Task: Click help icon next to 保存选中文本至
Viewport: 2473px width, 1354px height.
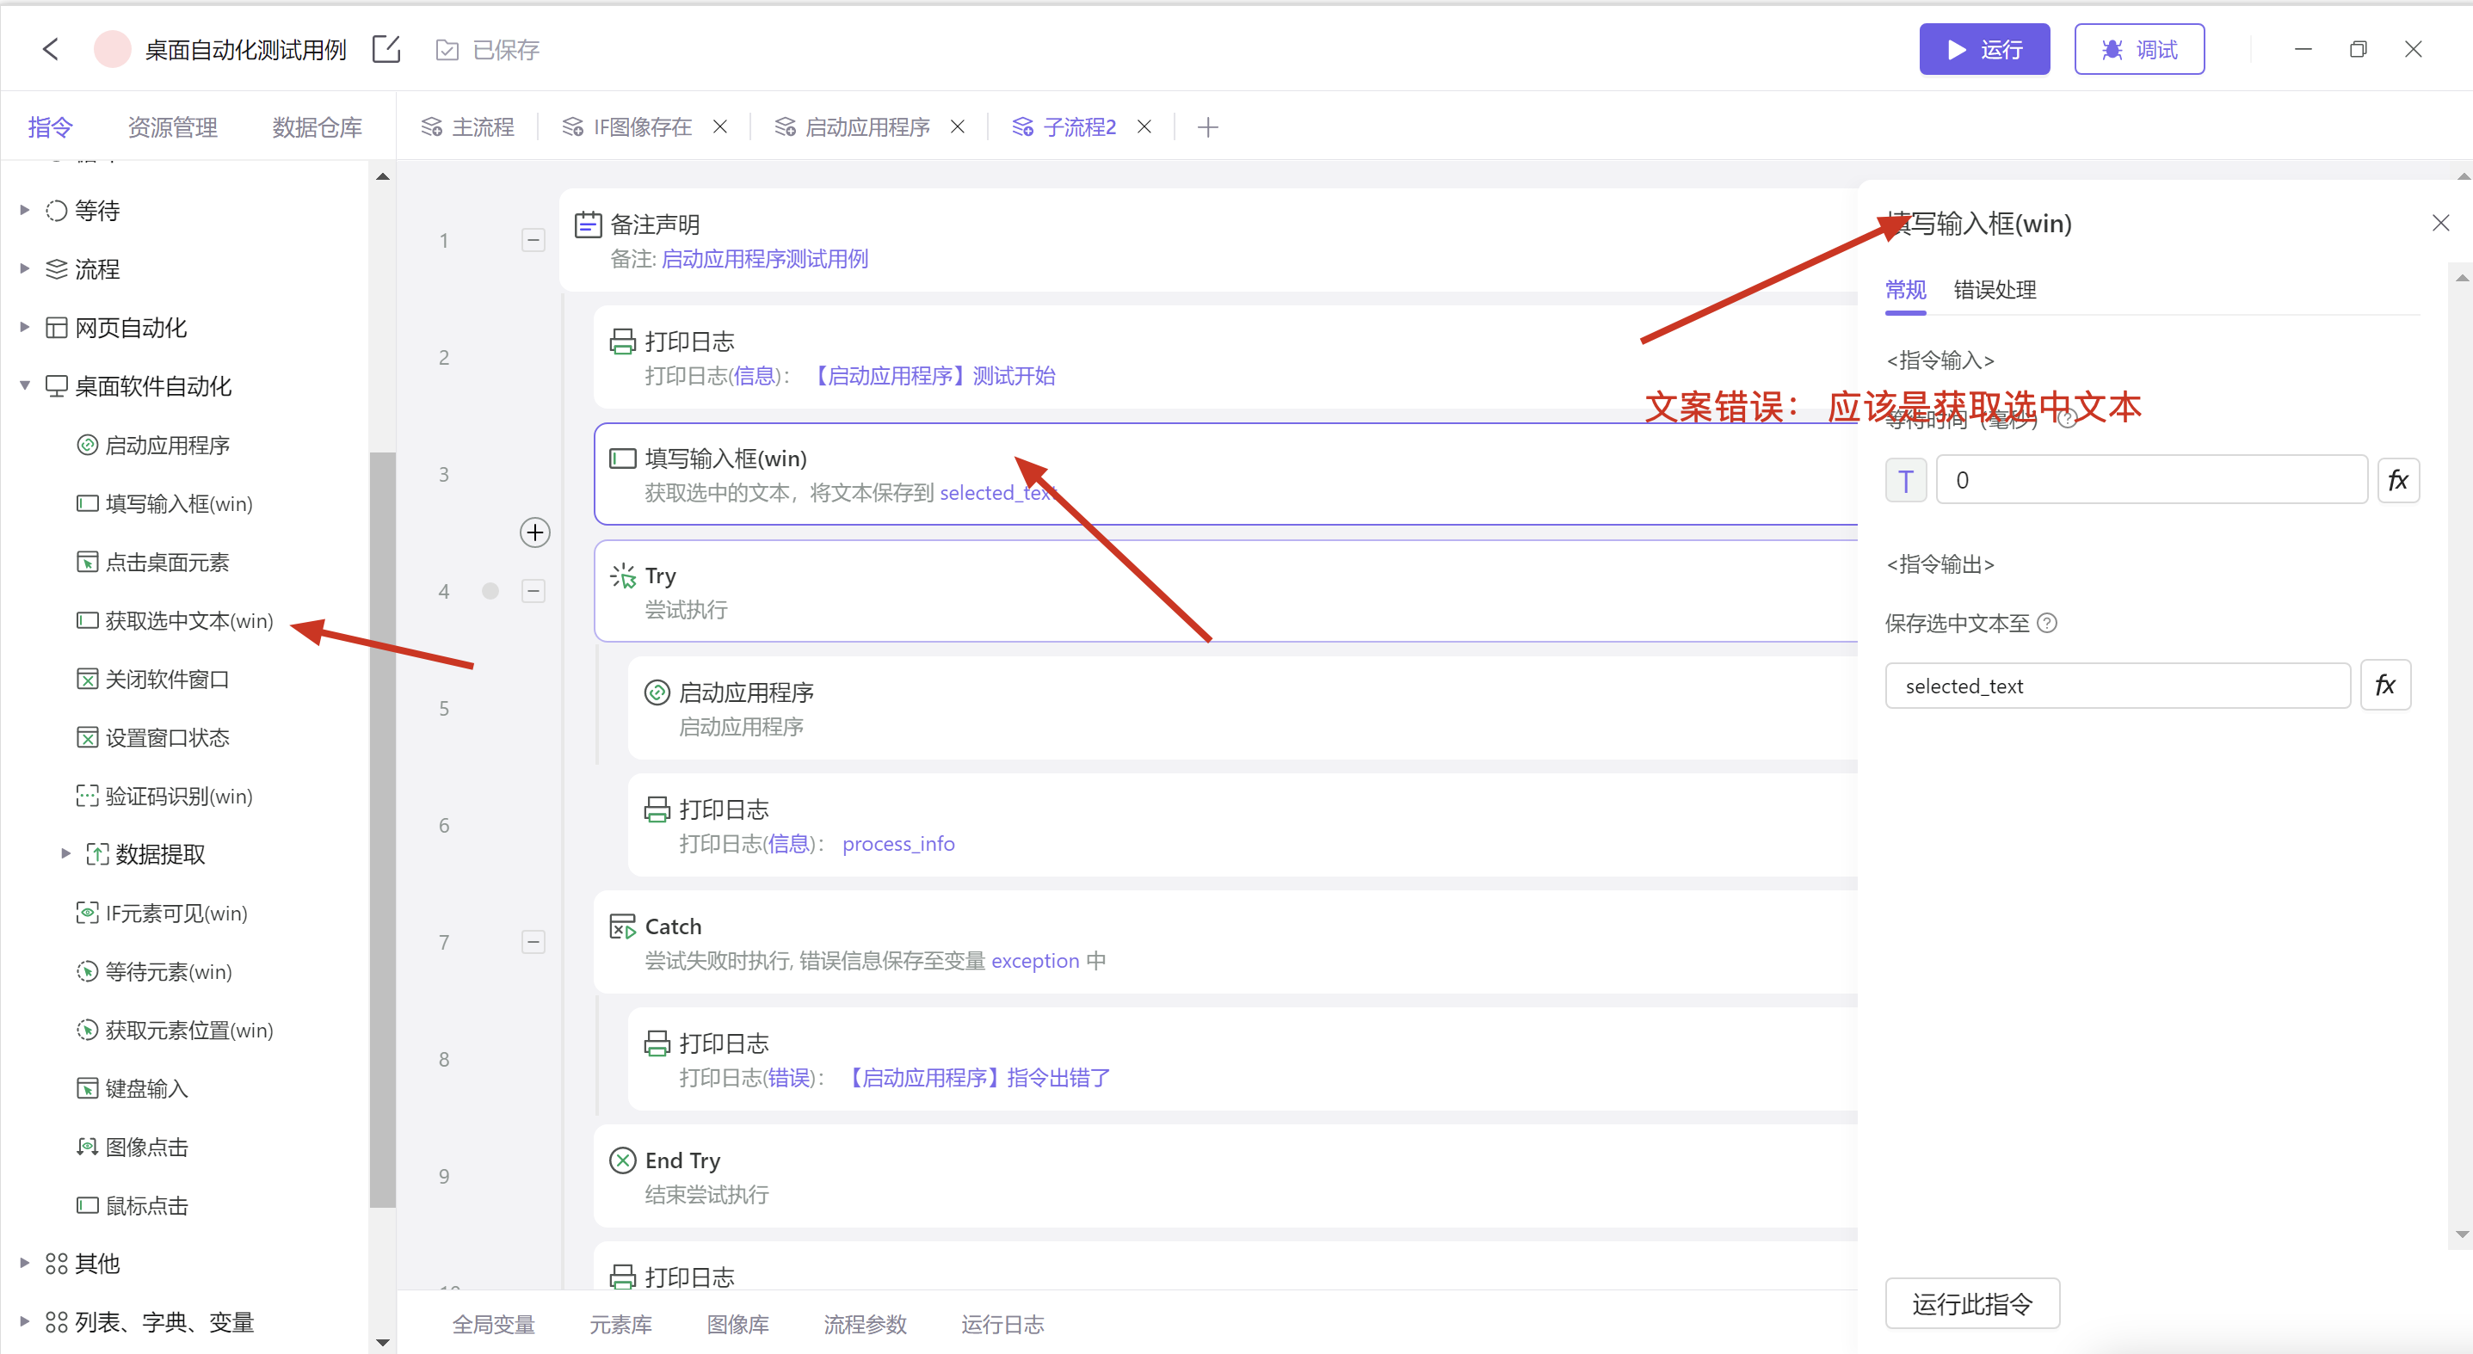Action: click(2047, 623)
